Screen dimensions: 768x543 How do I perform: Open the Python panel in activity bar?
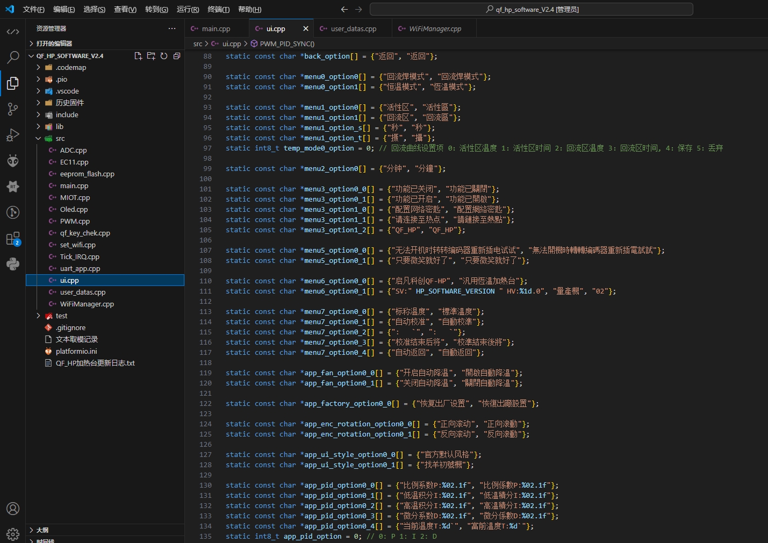(13, 264)
